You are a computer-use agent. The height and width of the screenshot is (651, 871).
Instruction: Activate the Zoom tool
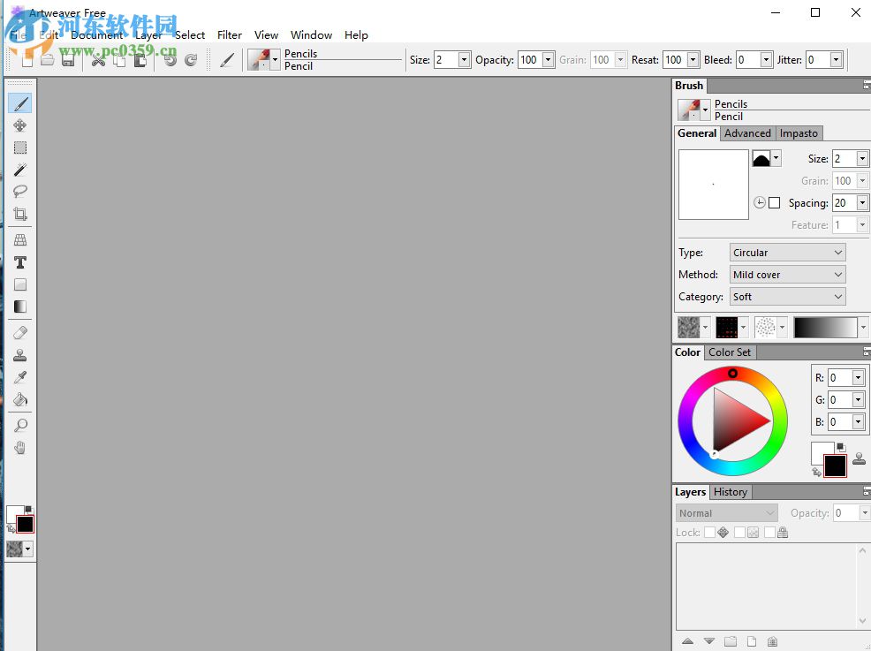[19, 425]
